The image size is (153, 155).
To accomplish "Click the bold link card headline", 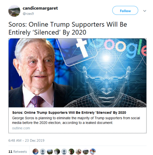I will (69, 113).
